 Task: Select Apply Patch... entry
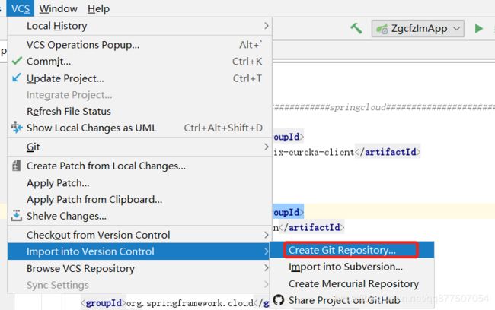click(x=139, y=182)
